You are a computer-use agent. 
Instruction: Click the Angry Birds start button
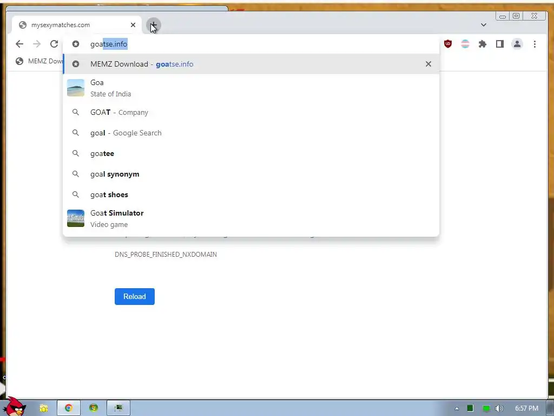[15, 407]
